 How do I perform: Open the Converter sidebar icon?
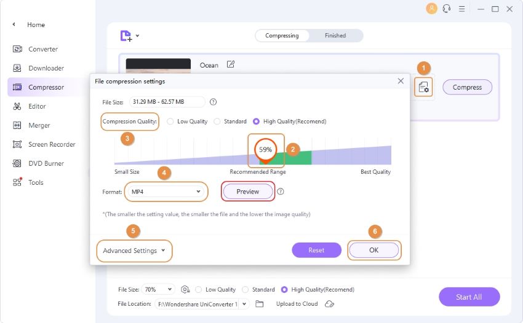coord(17,49)
